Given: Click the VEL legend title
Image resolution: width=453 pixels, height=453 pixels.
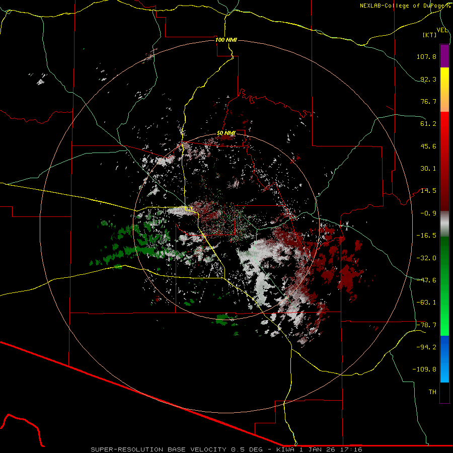Looking at the screenshot, I should point(442,30).
